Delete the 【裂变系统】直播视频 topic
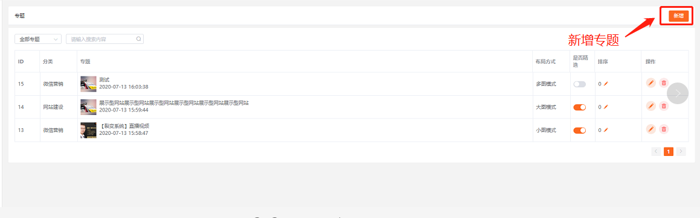The image size is (700, 218). pos(664,129)
